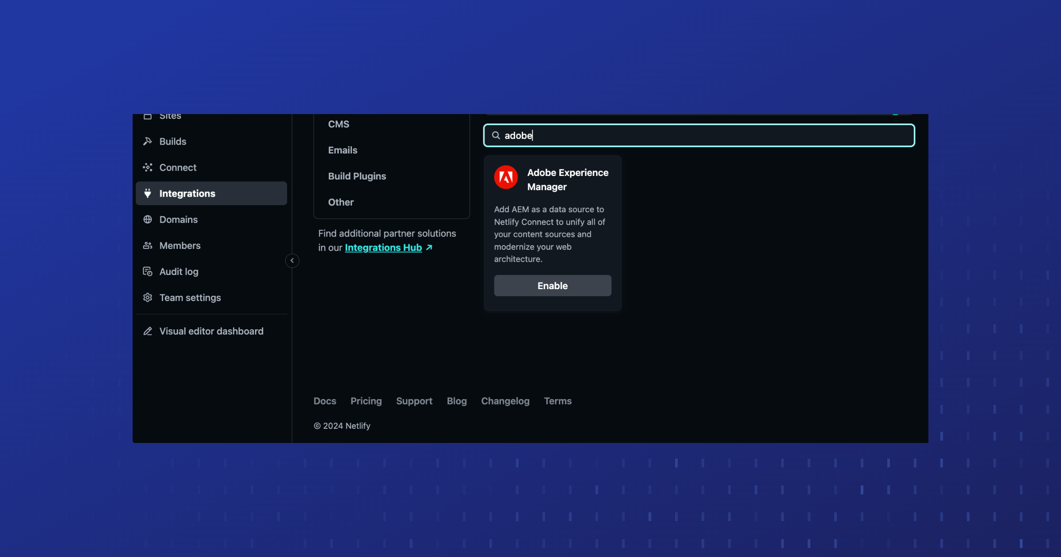The height and width of the screenshot is (557, 1061).
Task: Click the Domains globe icon
Action: (x=148, y=220)
